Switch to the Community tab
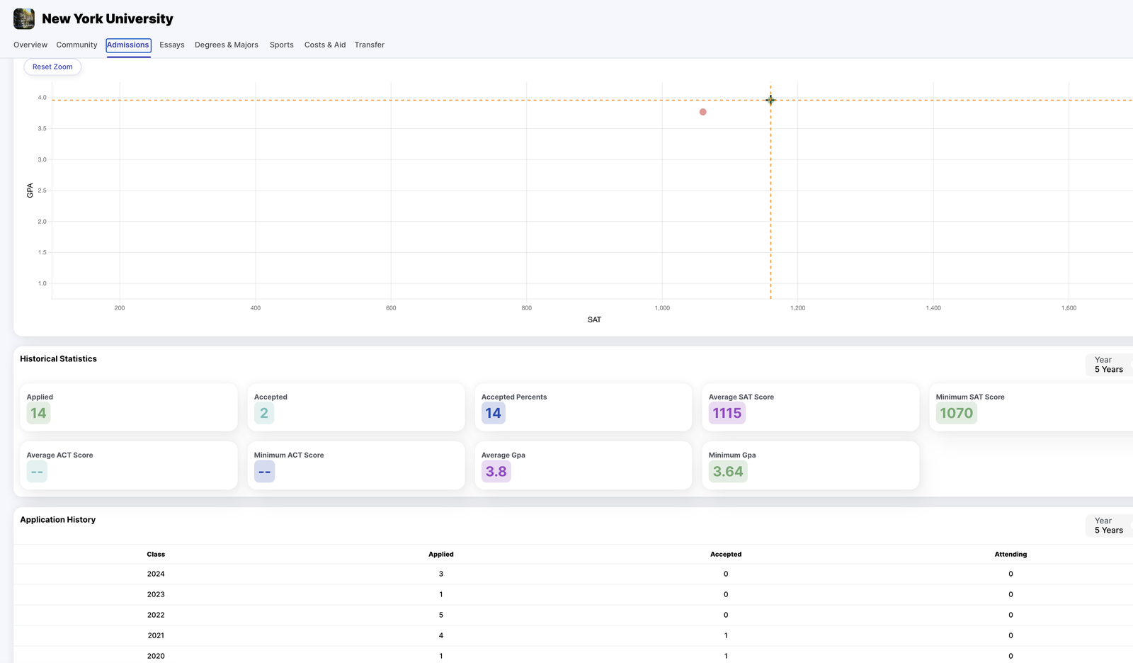The width and height of the screenshot is (1133, 663). coord(76,45)
